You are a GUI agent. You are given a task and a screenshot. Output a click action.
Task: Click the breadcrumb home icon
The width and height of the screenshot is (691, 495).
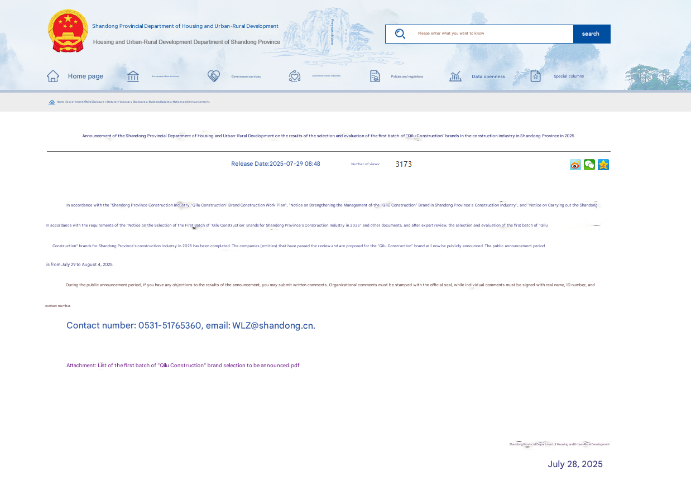pyautogui.click(x=52, y=102)
